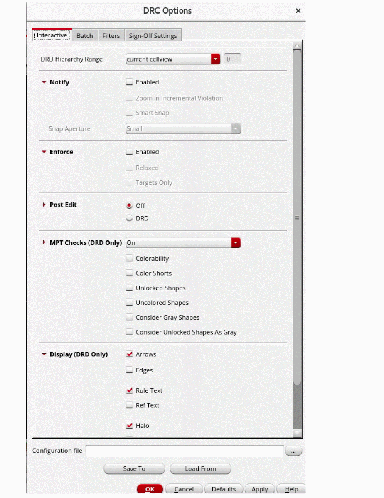Select the DRD radio button

pyautogui.click(x=129, y=218)
